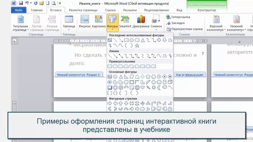Click the Рисунок insert picture button
253x142 pixels.
[85, 22]
